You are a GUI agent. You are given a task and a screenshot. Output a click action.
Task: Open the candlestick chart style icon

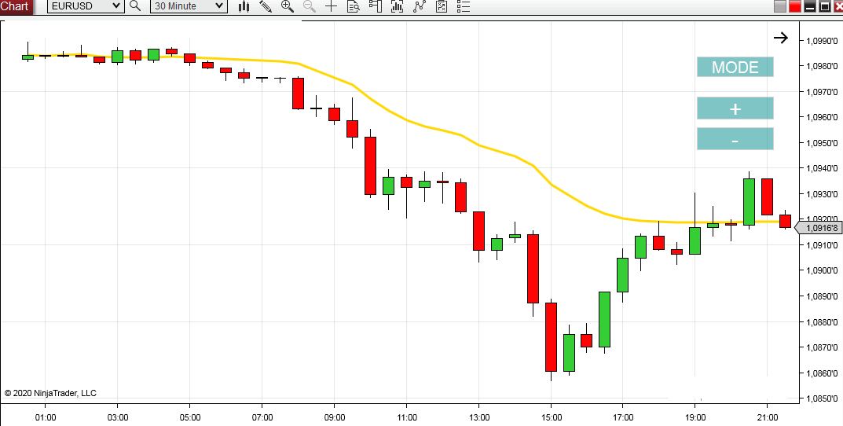click(x=244, y=6)
